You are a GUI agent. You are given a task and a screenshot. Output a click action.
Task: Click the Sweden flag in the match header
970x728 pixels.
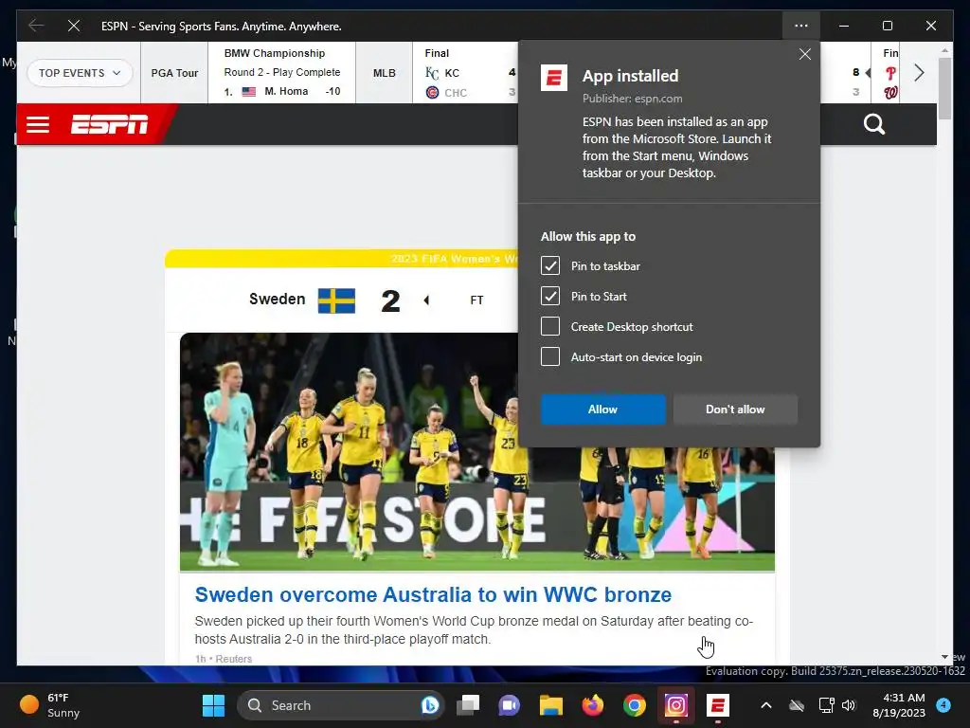336,300
